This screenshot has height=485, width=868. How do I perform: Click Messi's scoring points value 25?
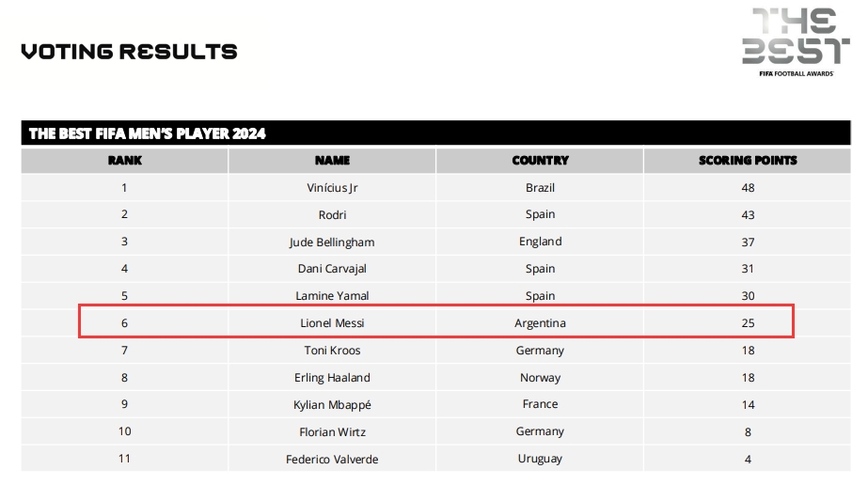[x=748, y=323]
